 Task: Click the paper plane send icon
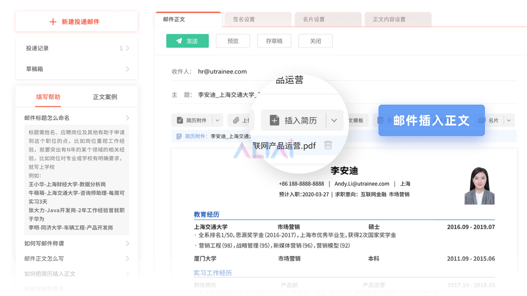[179, 41]
